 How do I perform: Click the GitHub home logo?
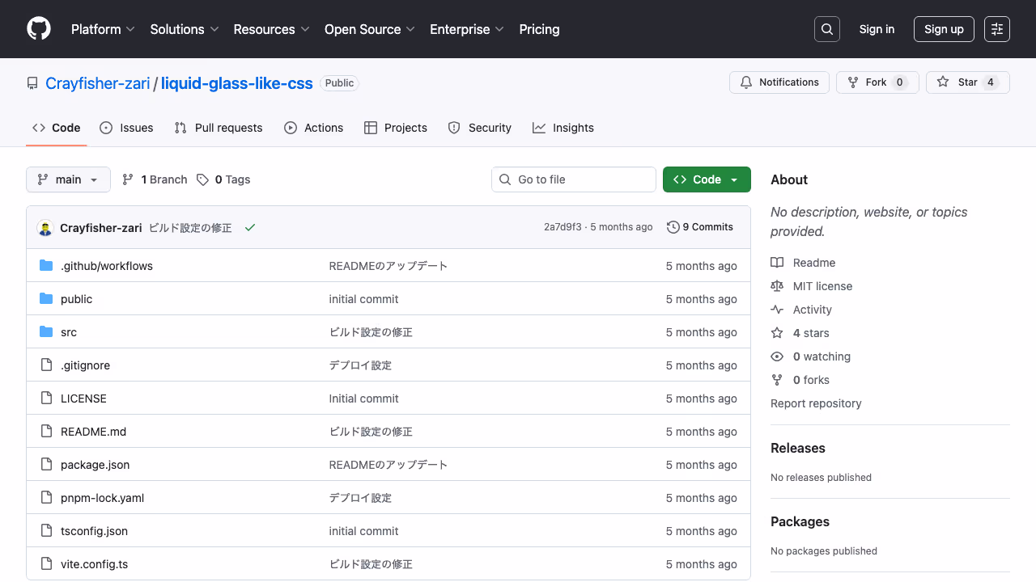(x=38, y=29)
